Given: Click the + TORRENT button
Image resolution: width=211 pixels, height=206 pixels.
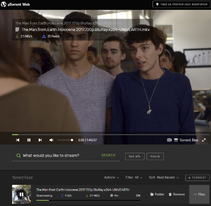Looking at the screenshot, I should (197, 178).
